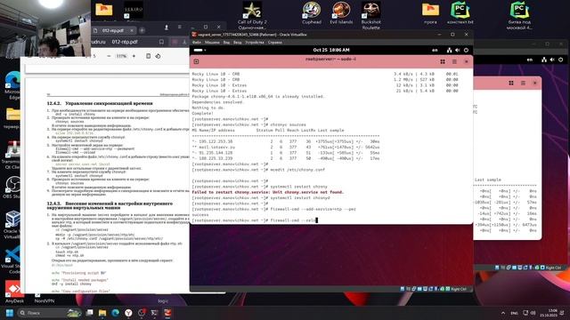Open the AnyDesk desktop shortcut
The width and height of the screenshot is (570, 320).
[14, 292]
